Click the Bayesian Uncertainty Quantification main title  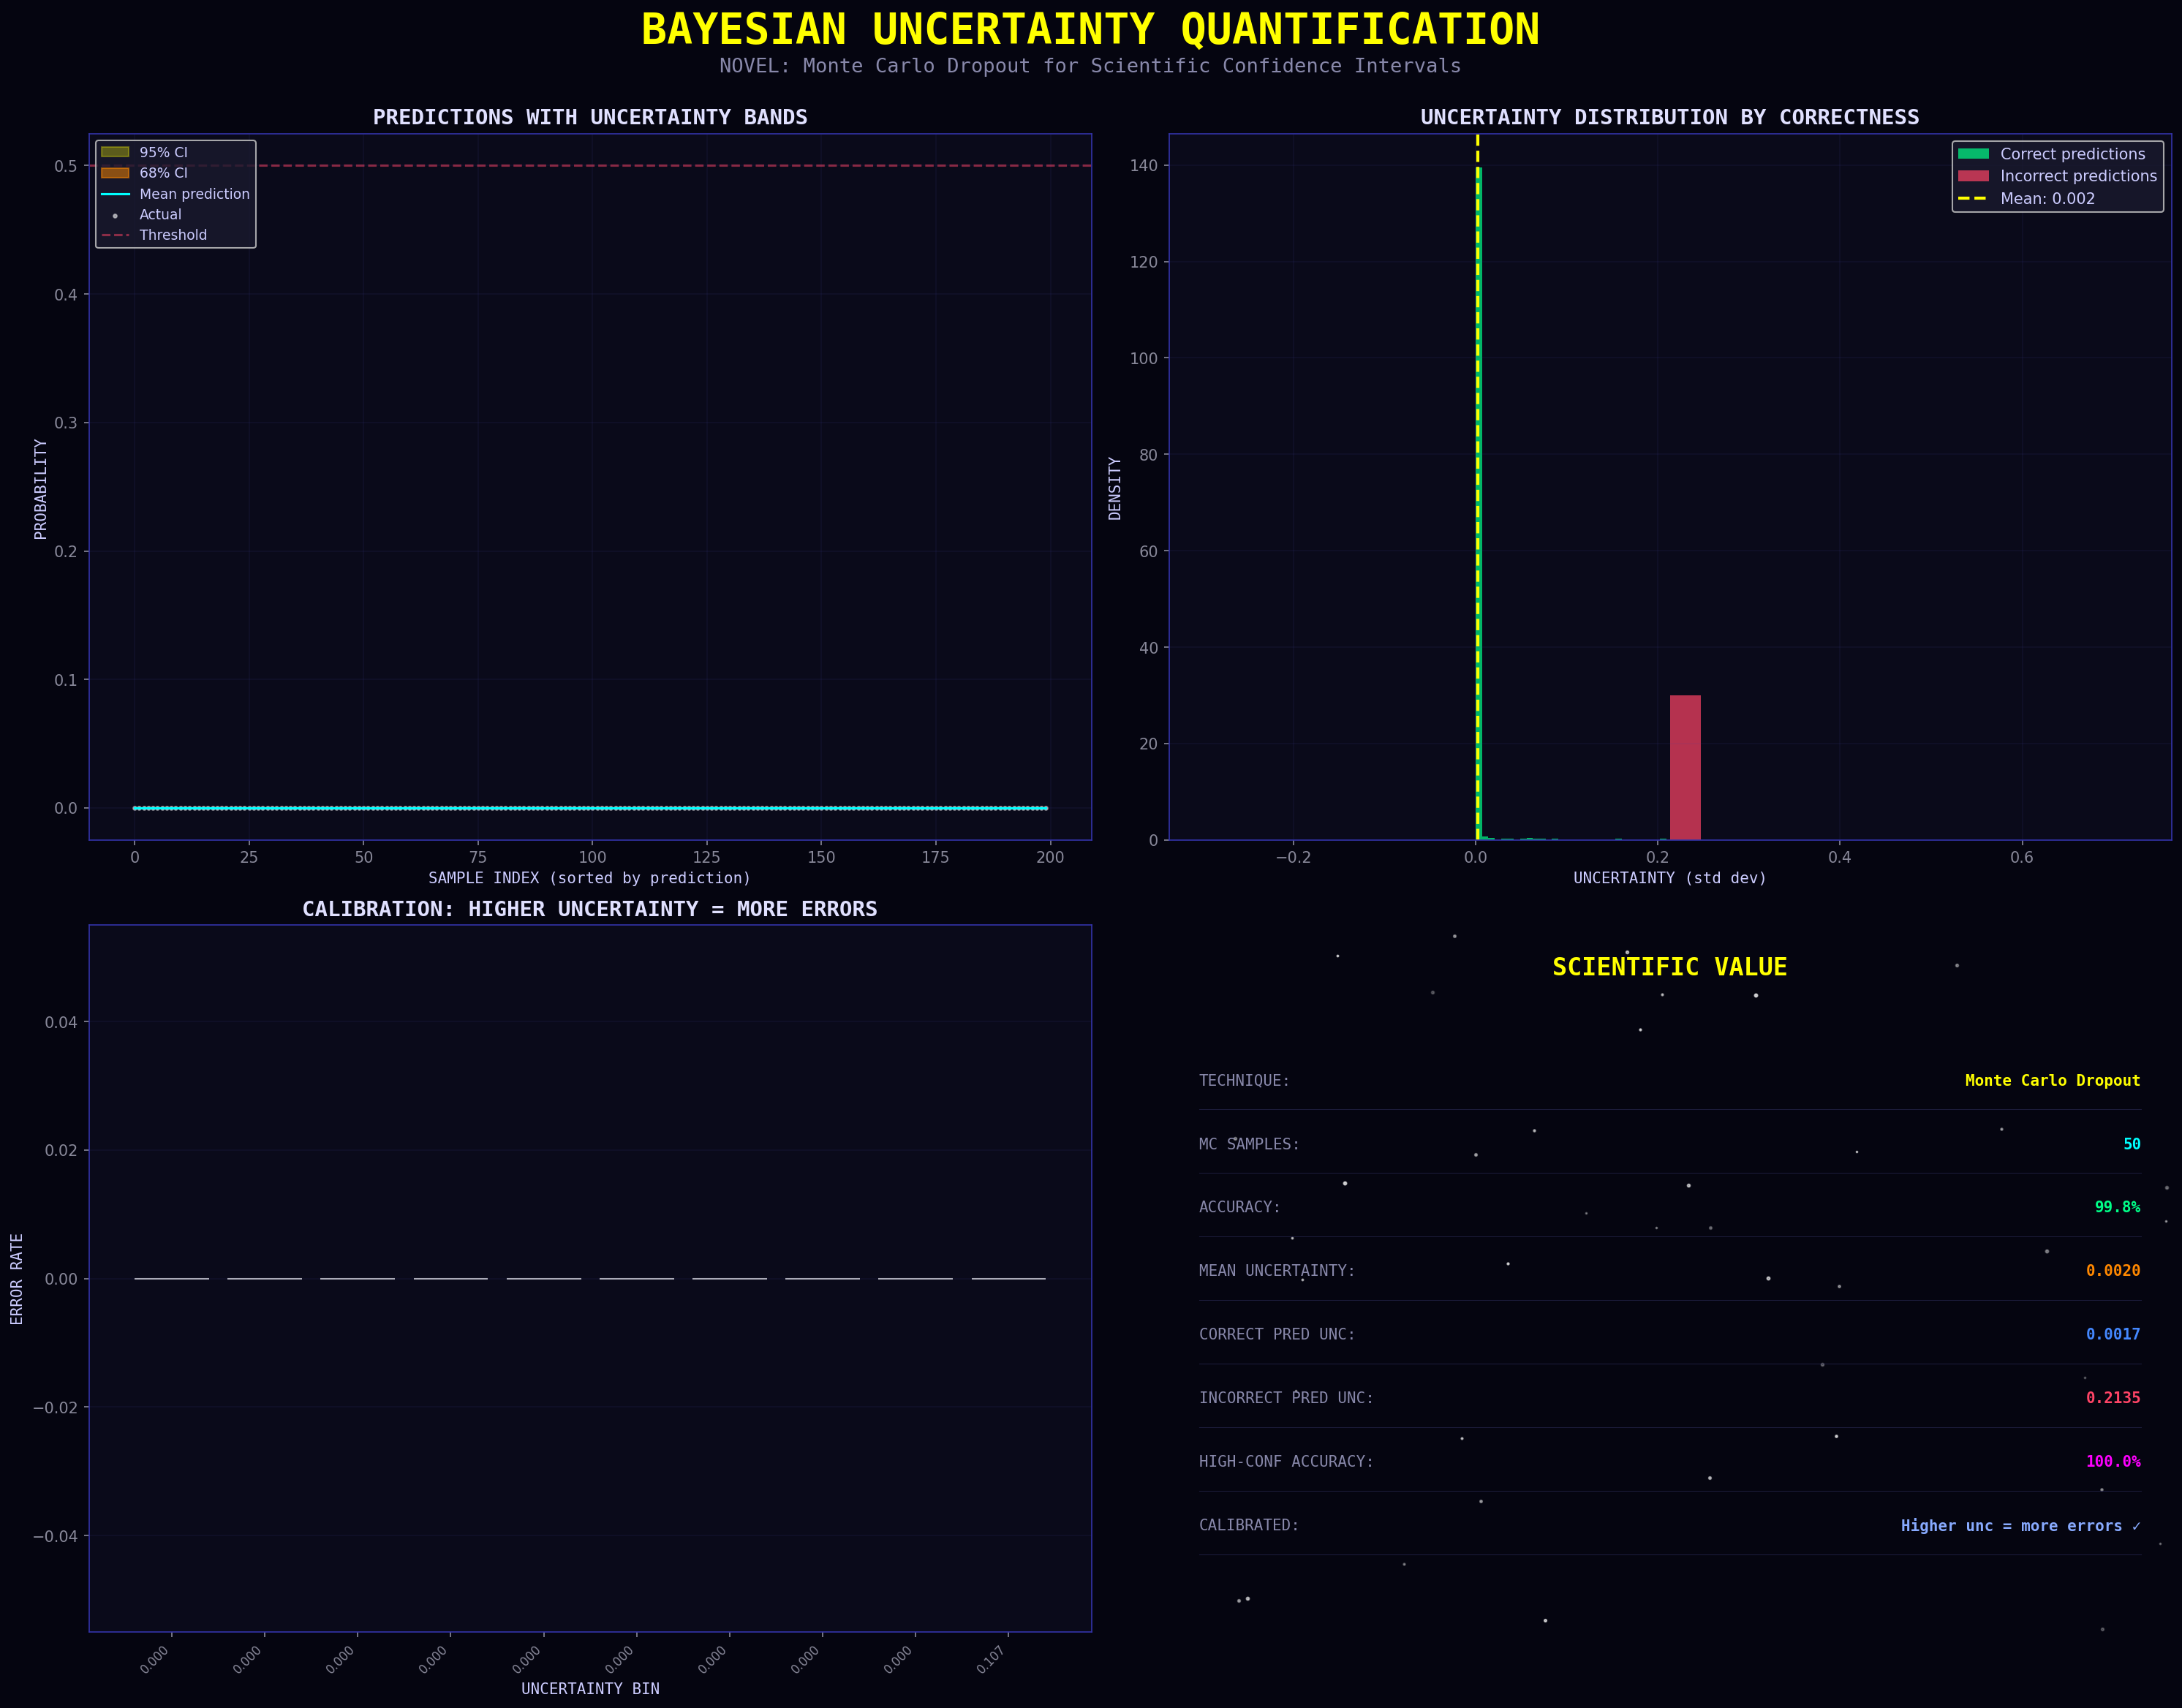1090,29
